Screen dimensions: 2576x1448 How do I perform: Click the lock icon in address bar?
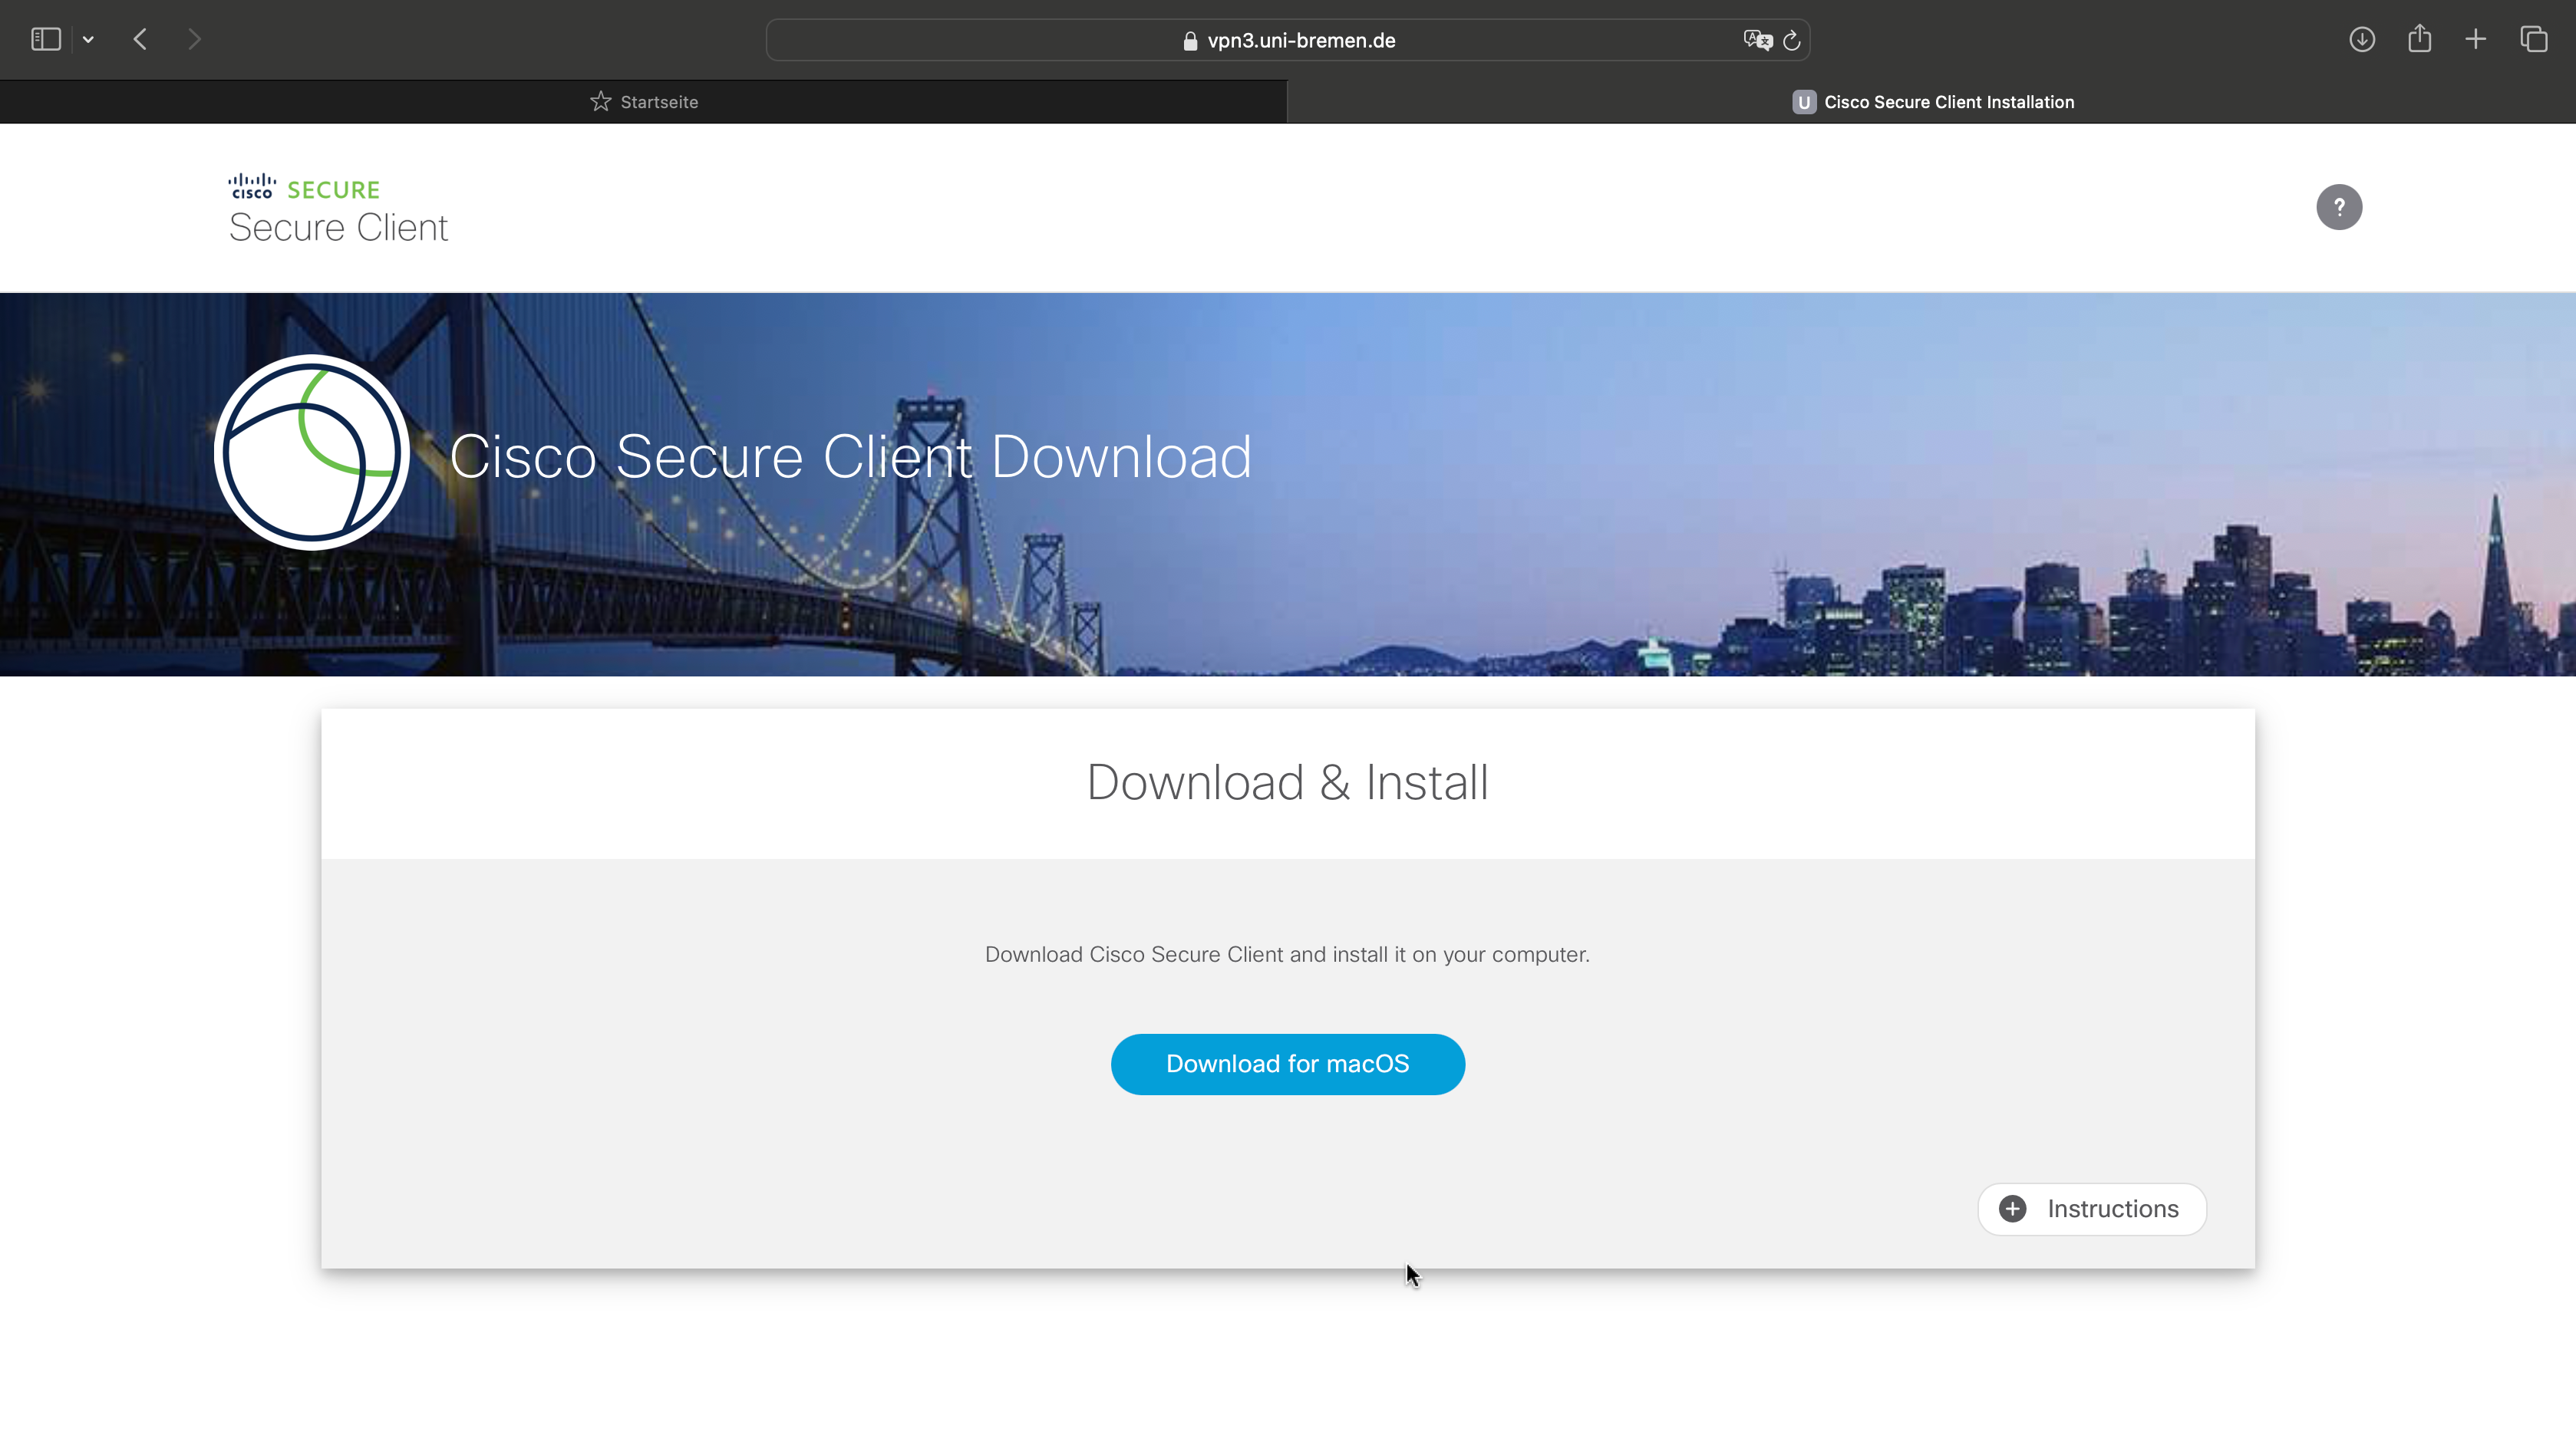click(1190, 41)
